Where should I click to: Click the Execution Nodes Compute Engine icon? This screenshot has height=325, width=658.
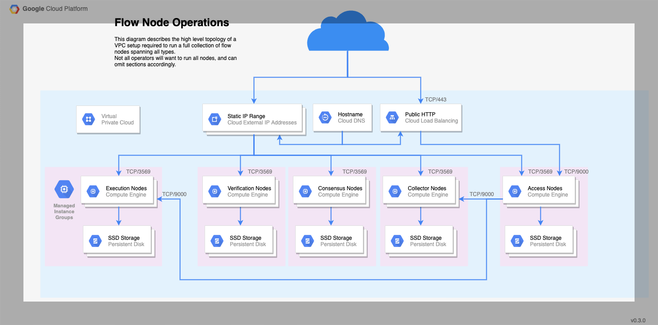coord(92,191)
